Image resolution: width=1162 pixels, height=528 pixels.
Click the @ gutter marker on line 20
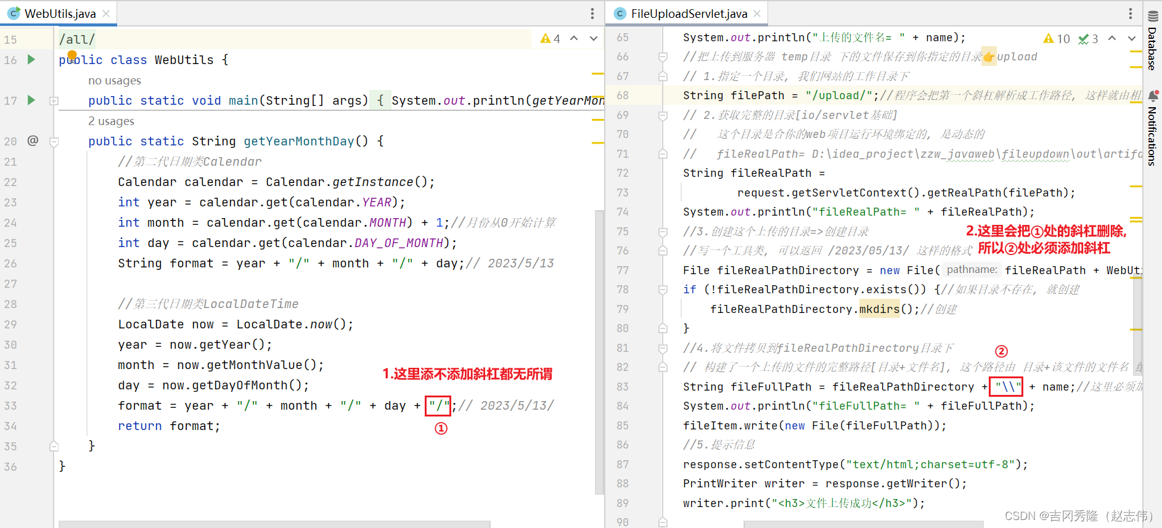click(x=33, y=140)
